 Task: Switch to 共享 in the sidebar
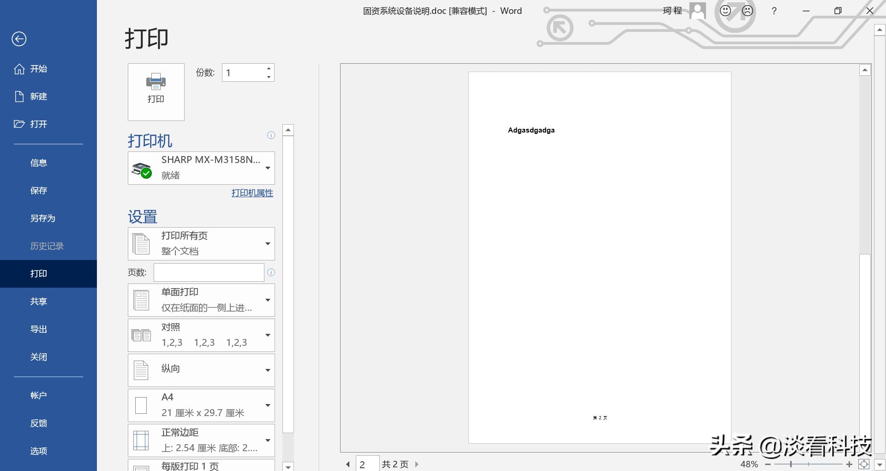(x=39, y=301)
